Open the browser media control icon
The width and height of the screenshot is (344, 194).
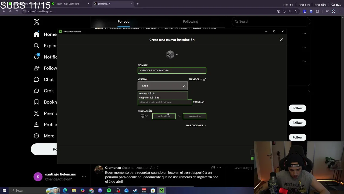tap(327, 11)
